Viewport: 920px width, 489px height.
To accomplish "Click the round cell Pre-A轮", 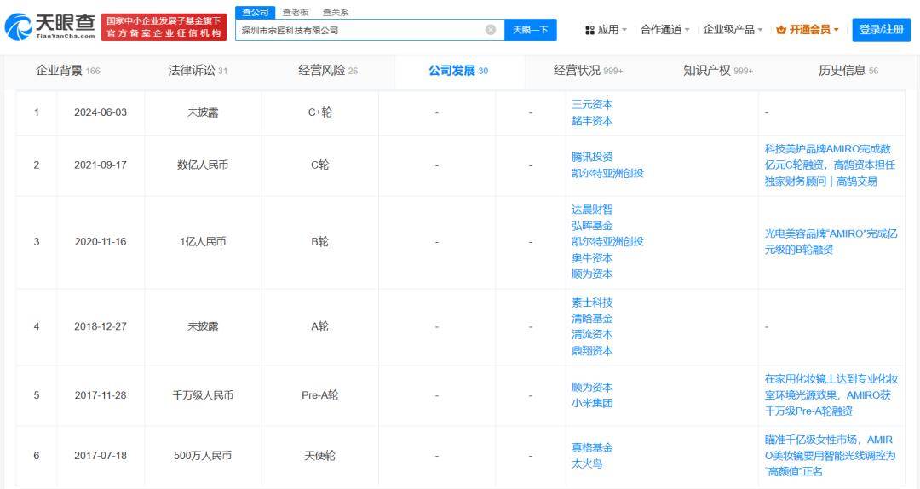I will coord(319,395).
